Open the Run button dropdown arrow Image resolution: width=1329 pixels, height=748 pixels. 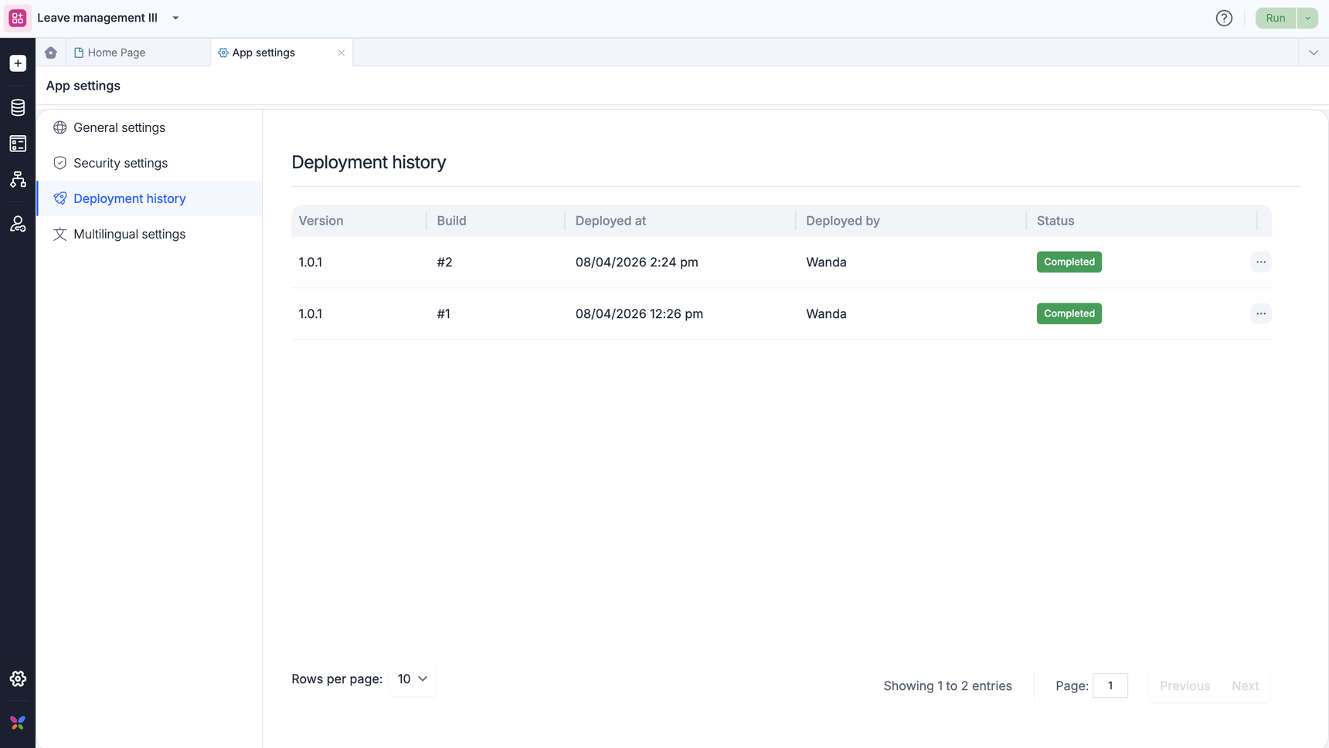click(1307, 18)
